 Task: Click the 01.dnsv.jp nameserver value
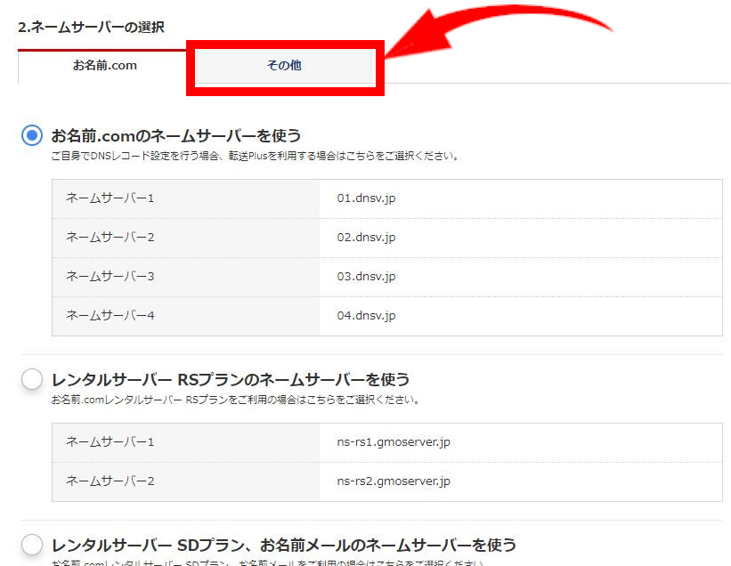[367, 199]
